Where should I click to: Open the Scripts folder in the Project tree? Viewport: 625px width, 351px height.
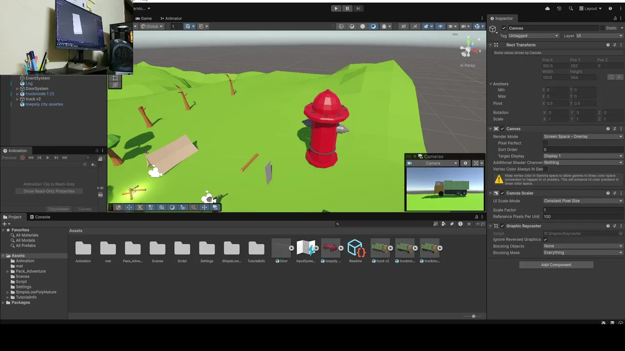pyautogui.click(x=21, y=282)
